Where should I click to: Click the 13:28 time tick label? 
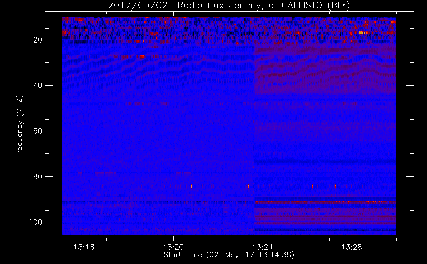click(x=352, y=247)
